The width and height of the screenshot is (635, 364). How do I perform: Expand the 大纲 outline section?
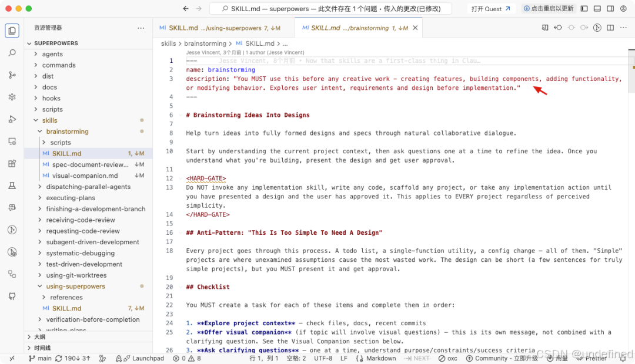(88, 337)
